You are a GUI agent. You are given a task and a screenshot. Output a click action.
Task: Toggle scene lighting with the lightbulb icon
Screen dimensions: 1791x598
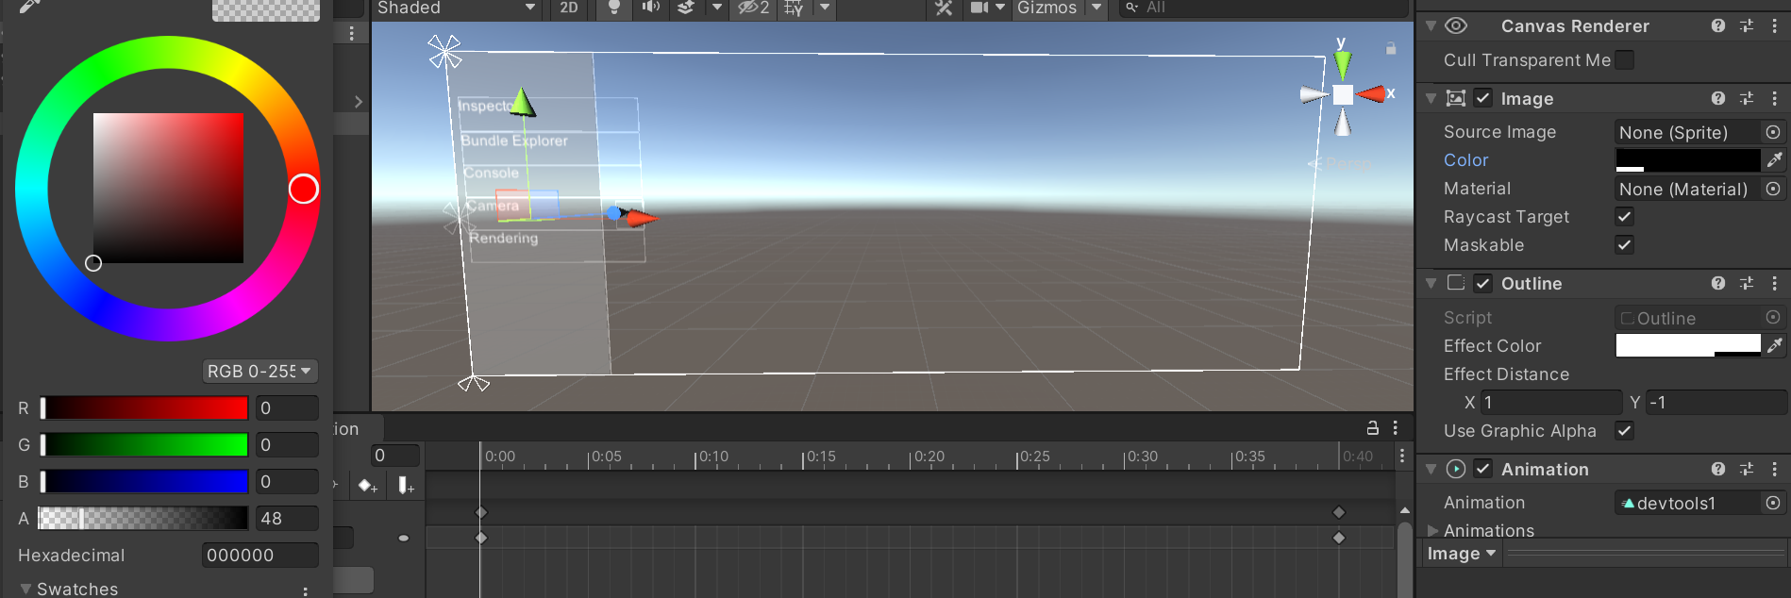[614, 8]
